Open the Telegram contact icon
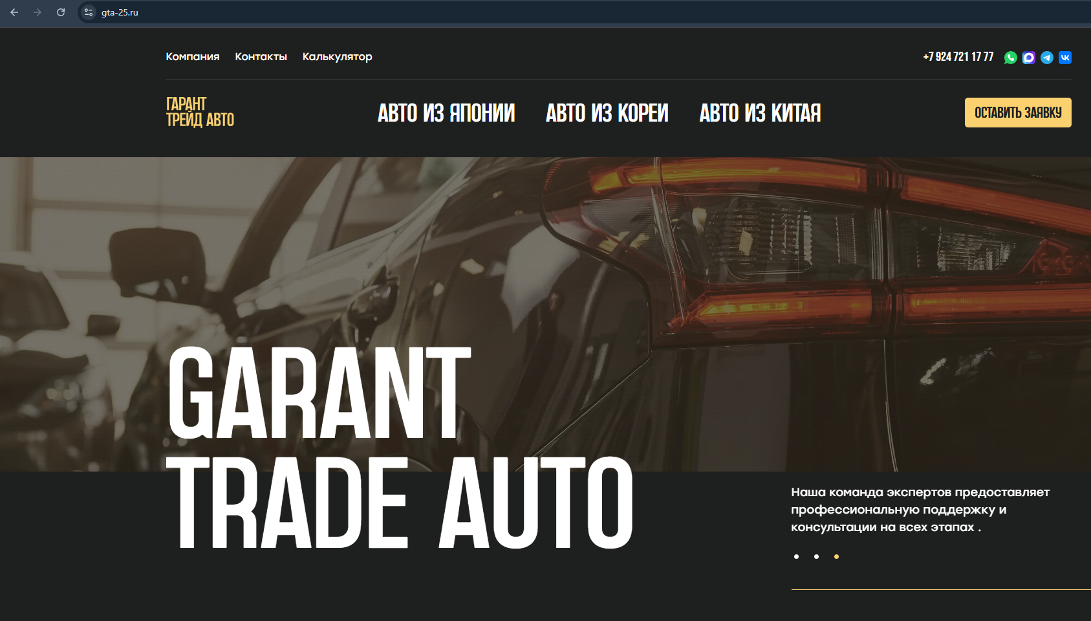 point(1046,58)
